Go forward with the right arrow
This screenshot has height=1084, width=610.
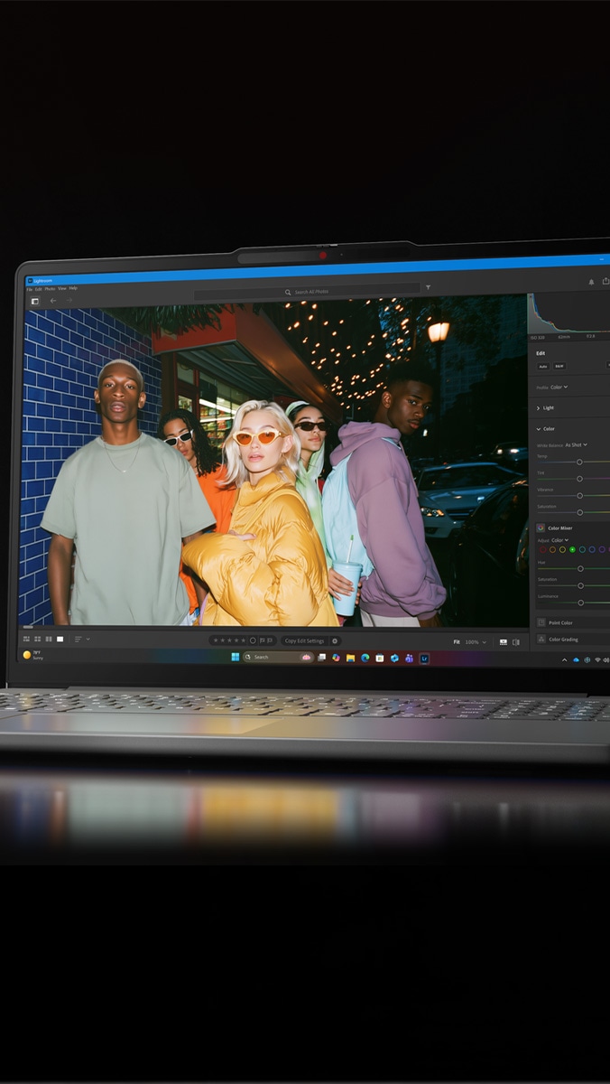(x=69, y=301)
